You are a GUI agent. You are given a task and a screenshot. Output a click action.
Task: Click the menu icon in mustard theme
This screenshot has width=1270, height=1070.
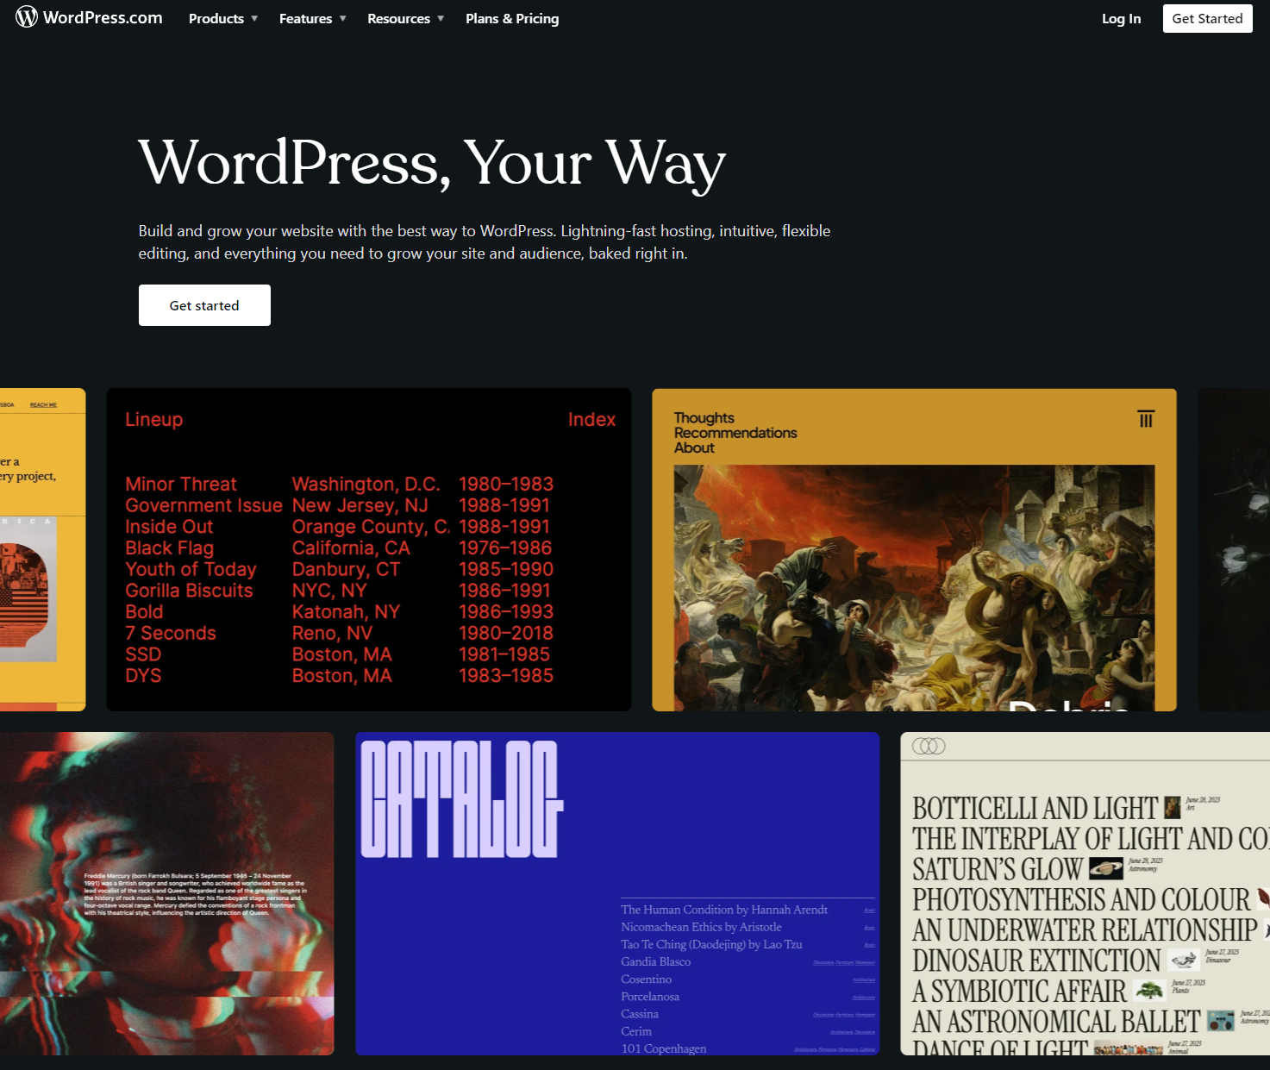click(x=1146, y=419)
